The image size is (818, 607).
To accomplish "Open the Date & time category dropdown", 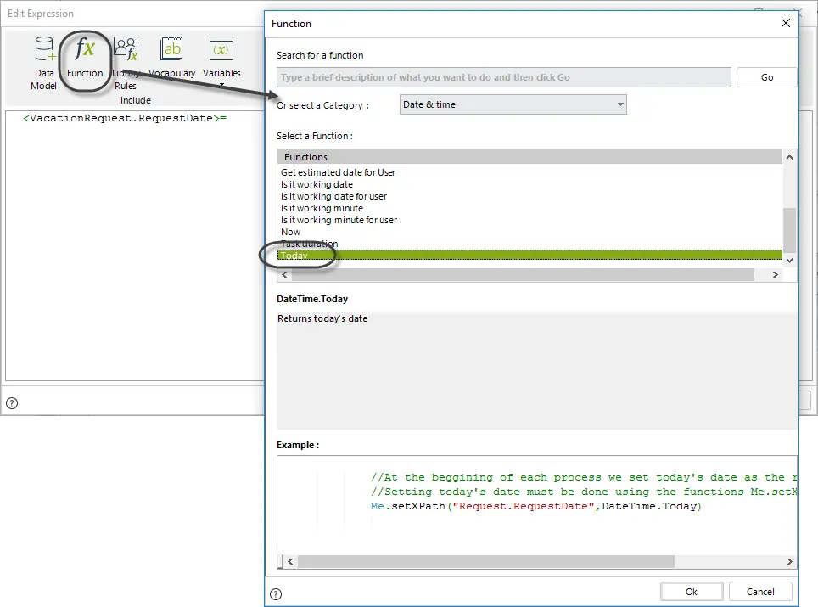I will (x=513, y=104).
